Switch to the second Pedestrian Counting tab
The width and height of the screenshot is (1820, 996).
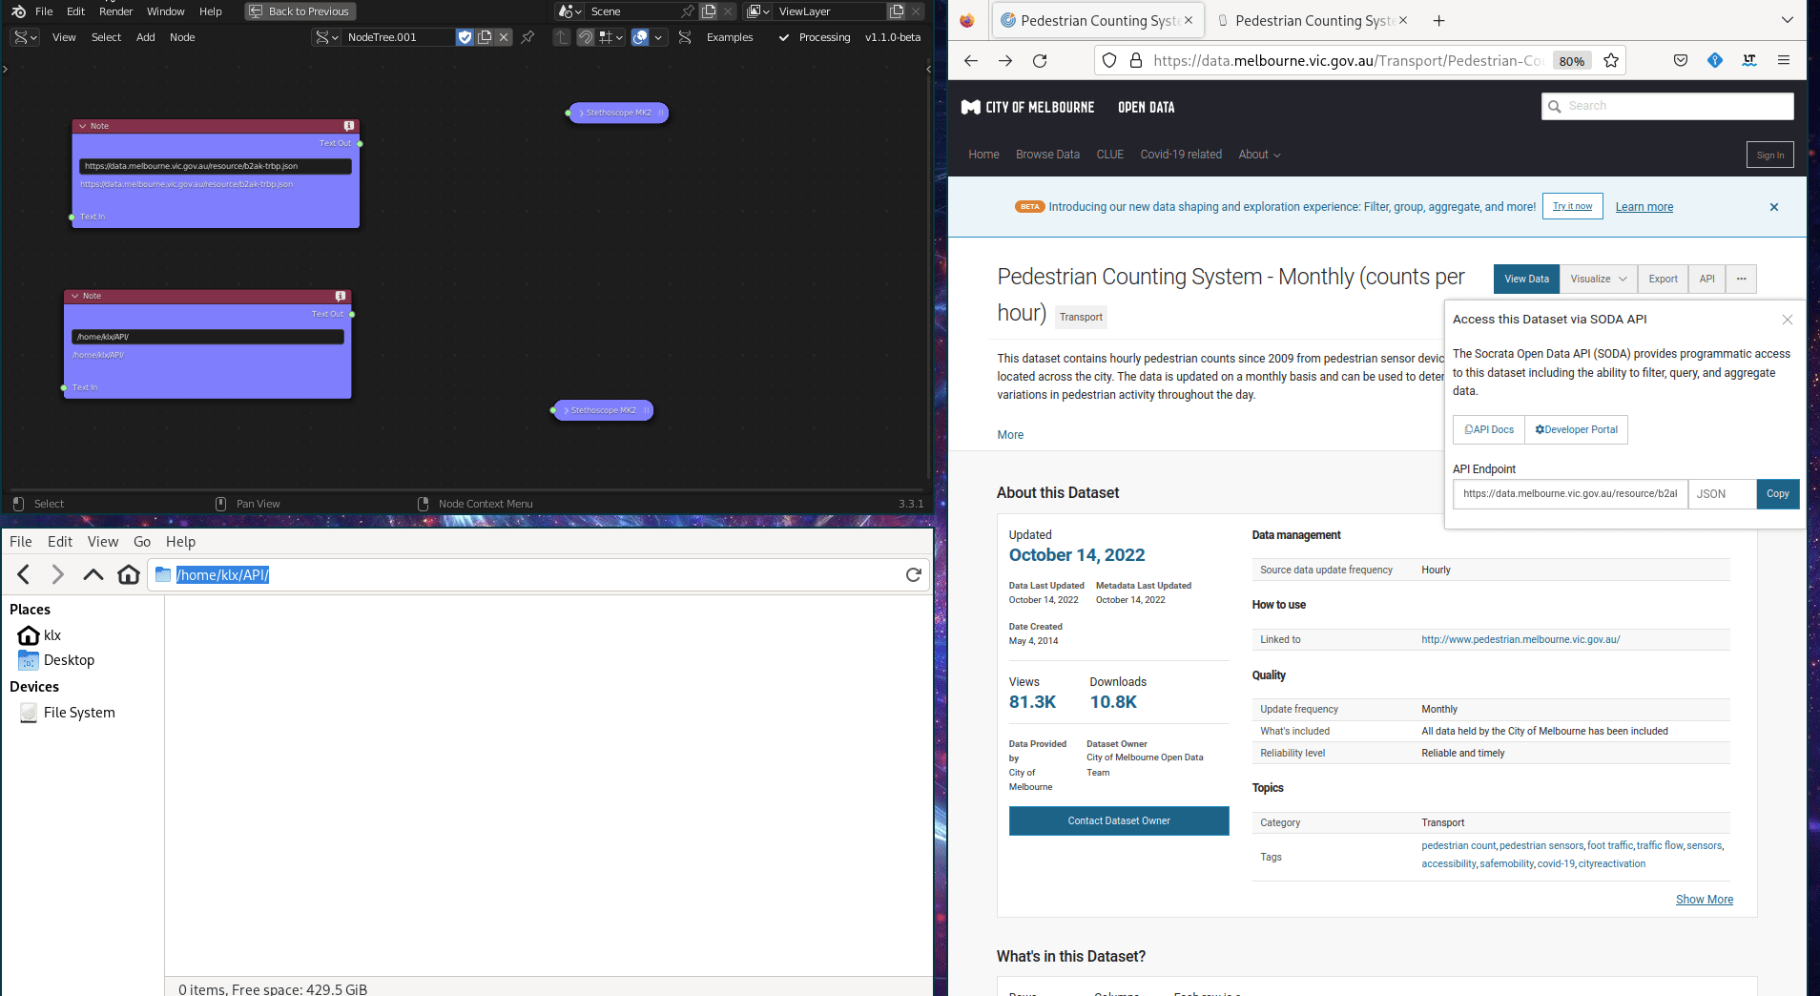tap(1313, 20)
